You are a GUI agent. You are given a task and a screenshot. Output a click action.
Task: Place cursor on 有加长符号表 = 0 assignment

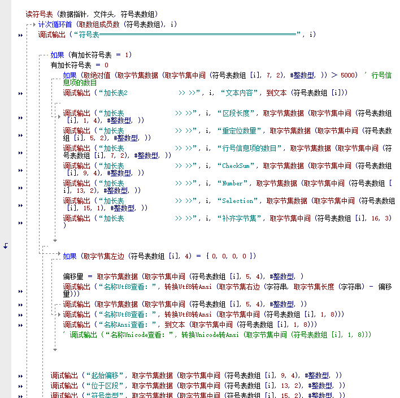[79, 65]
